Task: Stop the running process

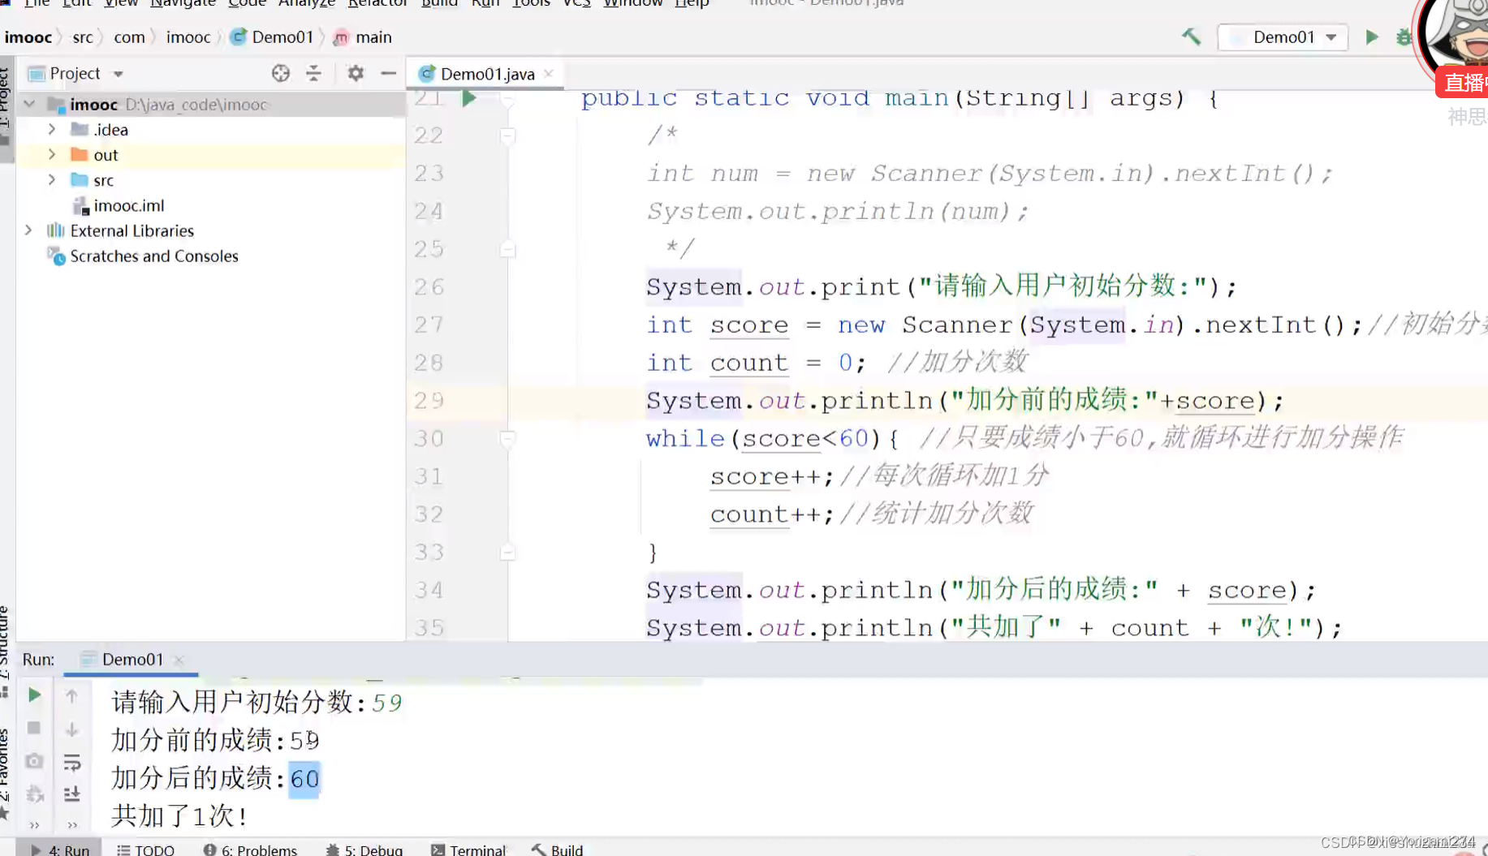Action: click(34, 728)
